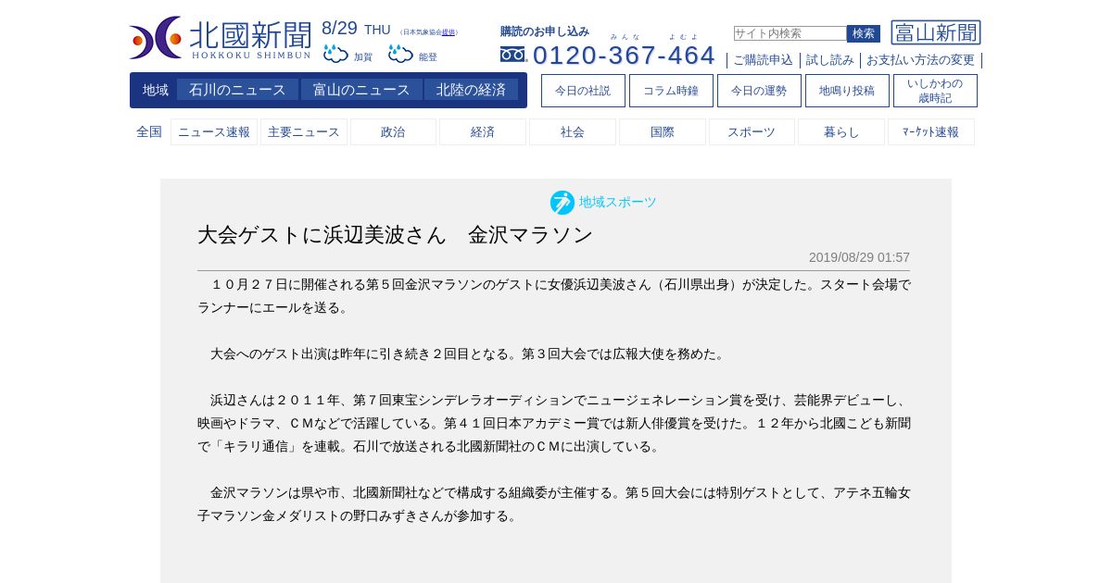Open 地鳴り投稿 button

click(847, 91)
